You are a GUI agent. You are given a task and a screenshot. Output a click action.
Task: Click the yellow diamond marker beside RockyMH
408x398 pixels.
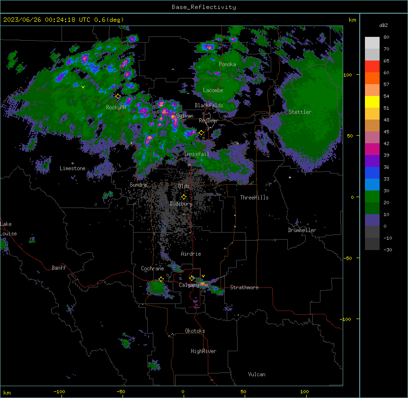coord(118,96)
